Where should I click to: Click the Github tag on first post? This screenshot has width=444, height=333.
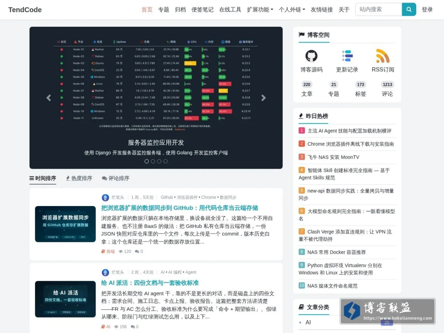(x=167, y=198)
